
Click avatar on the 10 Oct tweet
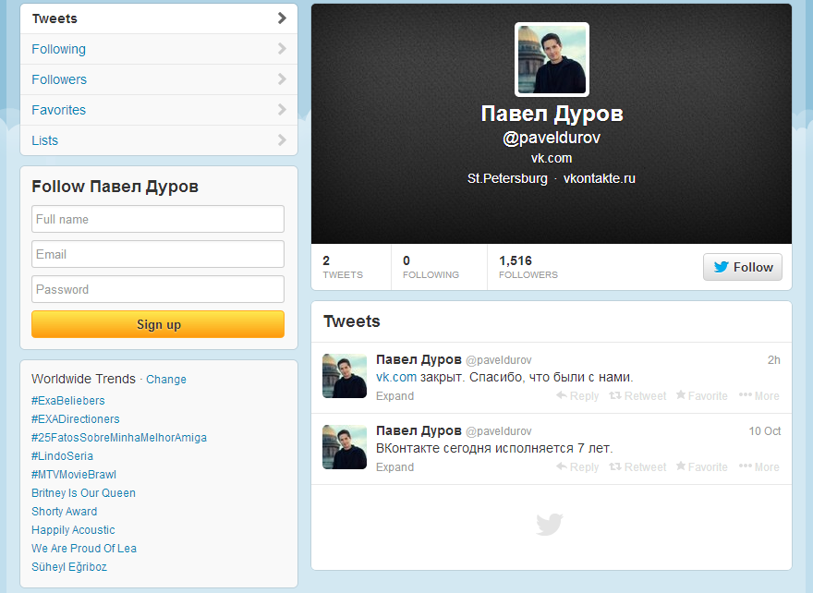coord(345,447)
